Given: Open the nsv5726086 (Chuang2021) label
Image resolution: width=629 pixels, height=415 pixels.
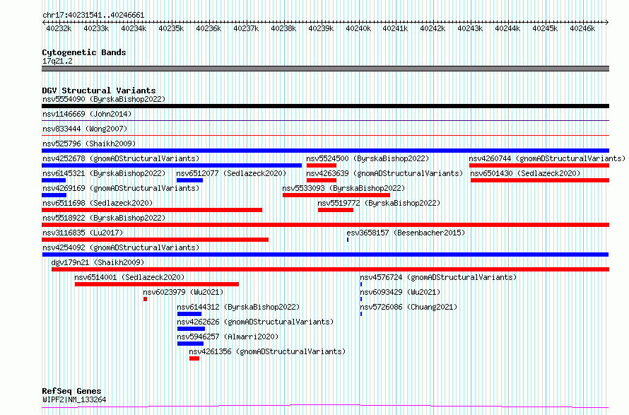Looking at the screenshot, I should coord(408,307).
